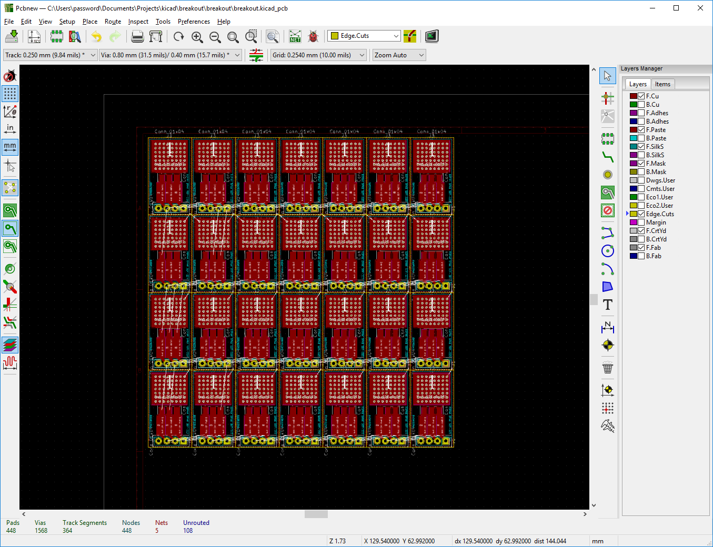Viewport: 713px width, 547px height.
Task: Open the Setup menu
Action: coord(67,22)
